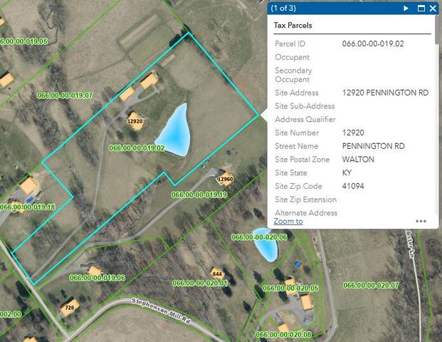Click parcel label 066.00-00-019.07
The height and width of the screenshot is (342, 442).
click(65, 95)
